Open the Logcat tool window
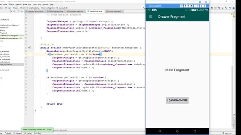 tap(18, 133)
